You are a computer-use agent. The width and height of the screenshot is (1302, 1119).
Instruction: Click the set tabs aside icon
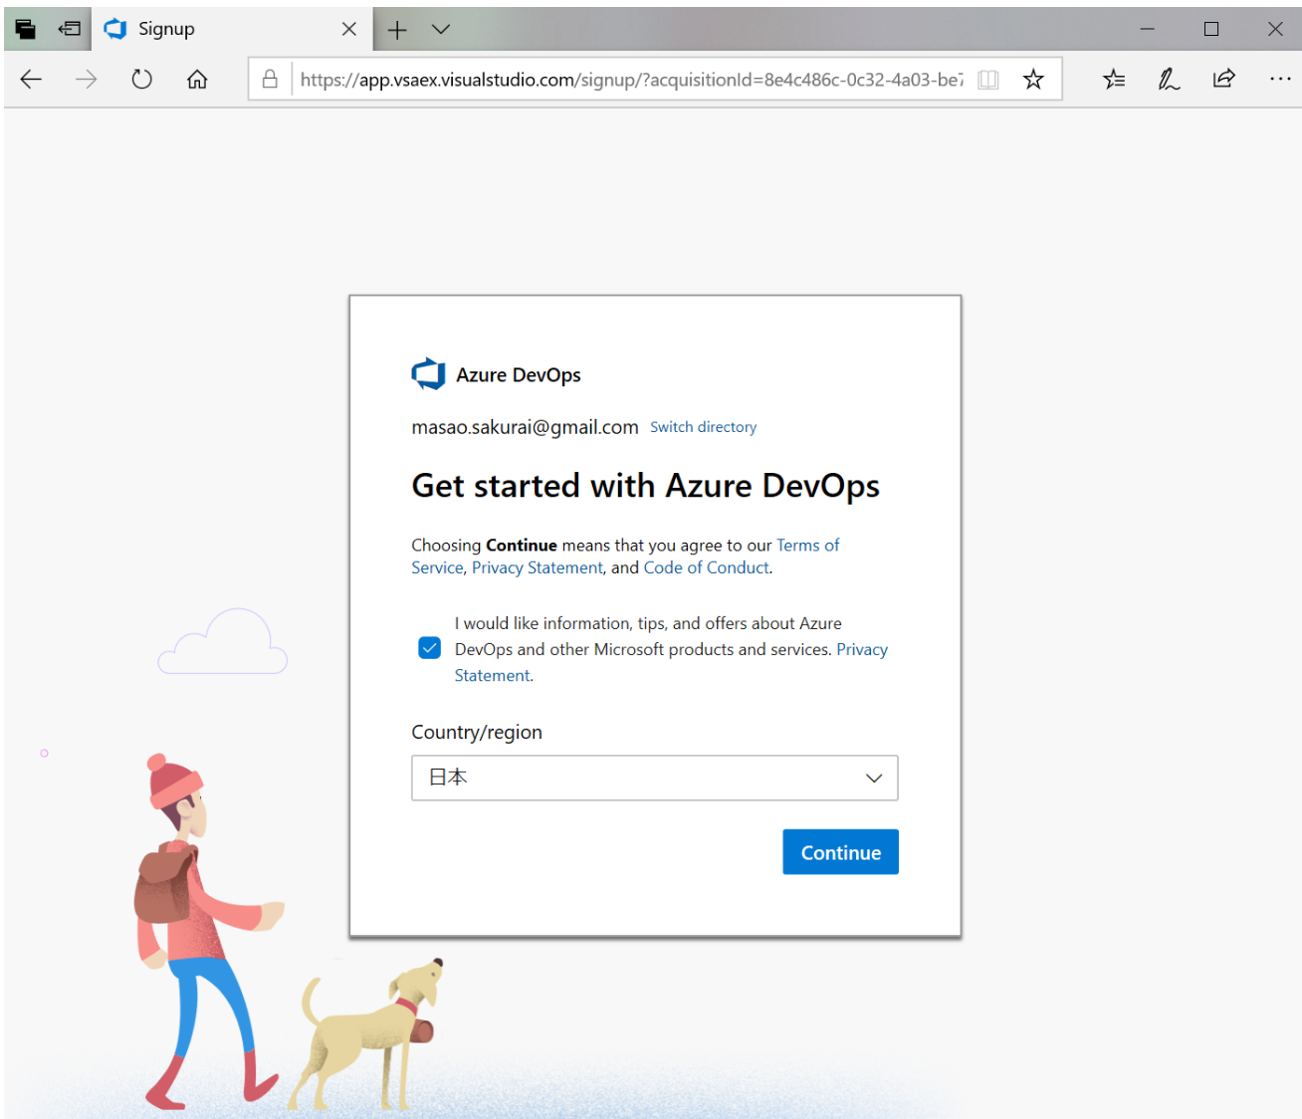tap(69, 29)
